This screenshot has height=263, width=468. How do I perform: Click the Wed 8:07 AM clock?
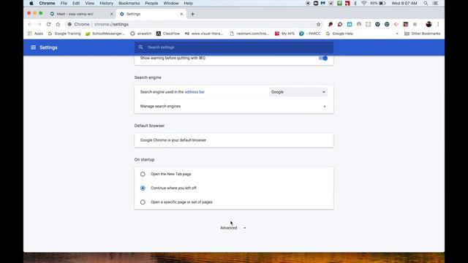(x=404, y=3)
